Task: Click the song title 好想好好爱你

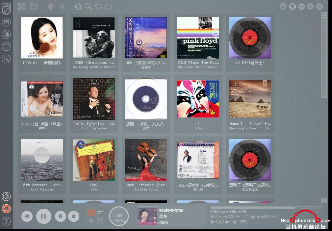Action: pyautogui.click(x=171, y=211)
